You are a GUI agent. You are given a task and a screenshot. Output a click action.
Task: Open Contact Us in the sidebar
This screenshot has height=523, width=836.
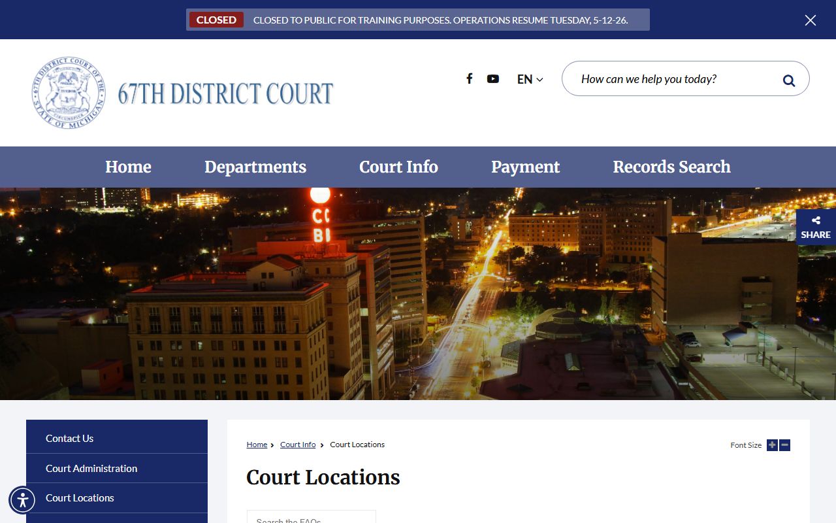click(x=117, y=438)
